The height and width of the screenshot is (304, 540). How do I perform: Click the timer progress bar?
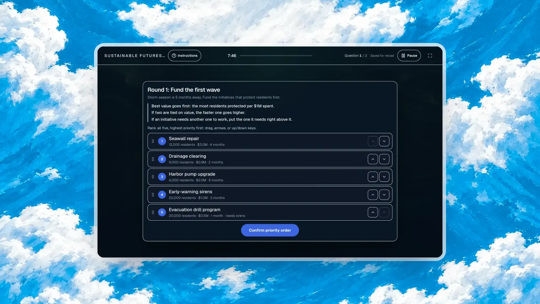click(x=276, y=56)
